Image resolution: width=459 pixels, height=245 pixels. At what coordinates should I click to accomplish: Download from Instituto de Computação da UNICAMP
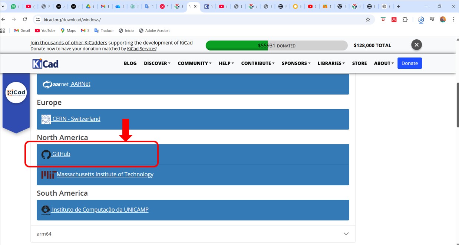100,210
